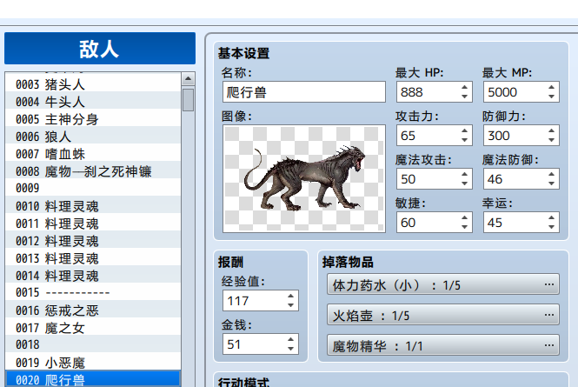The width and height of the screenshot is (578, 387).
Task: Increase 敏捷 with up arrow
Action: click(464, 218)
